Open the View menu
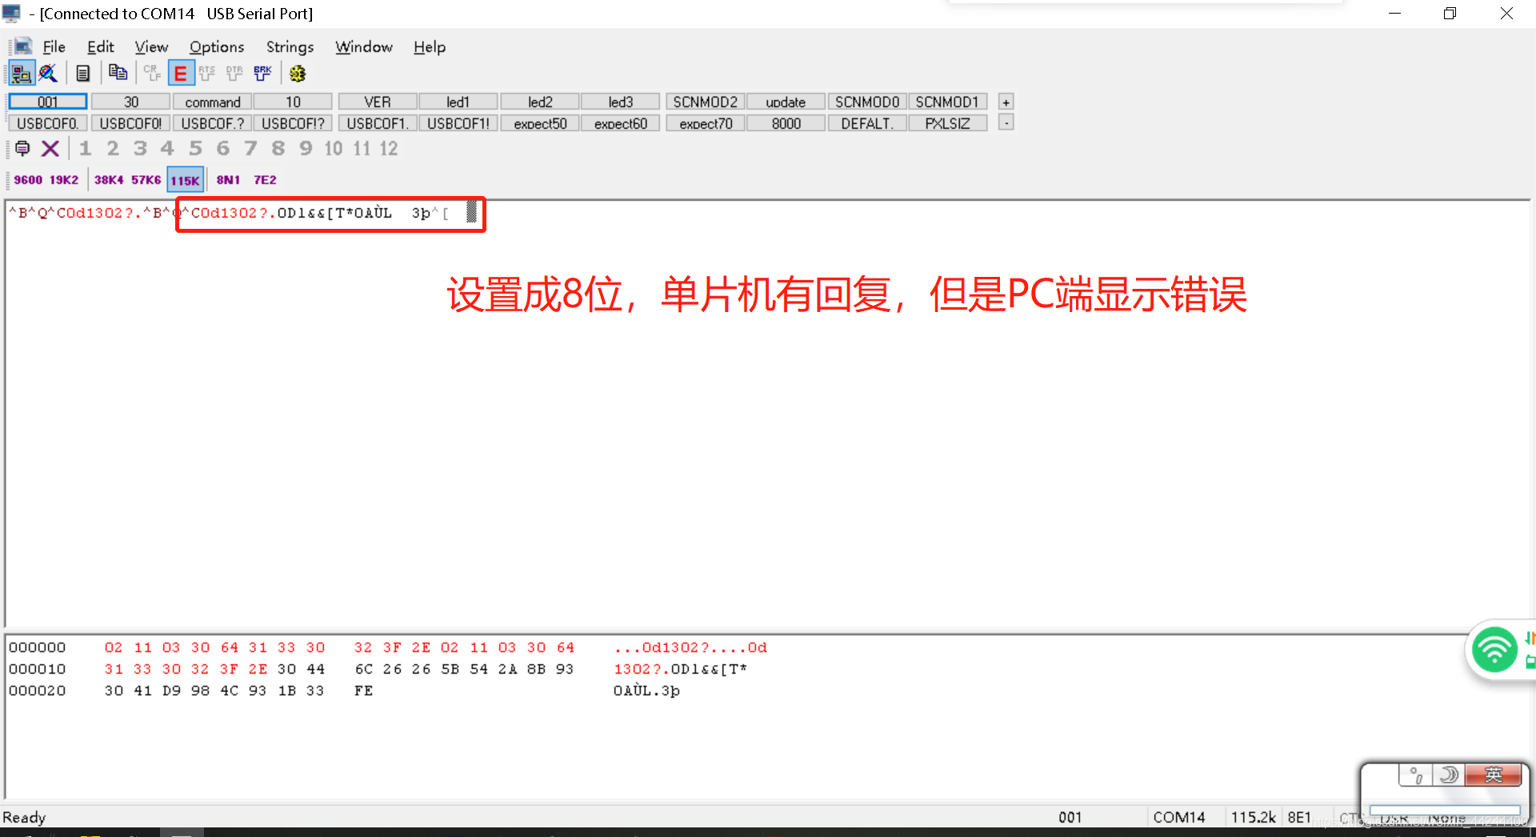The width and height of the screenshot is (1536, 837). click(x=151, y=47)
